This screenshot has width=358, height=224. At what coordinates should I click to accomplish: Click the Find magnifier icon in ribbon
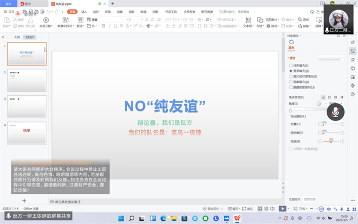[x=300, y=20]
